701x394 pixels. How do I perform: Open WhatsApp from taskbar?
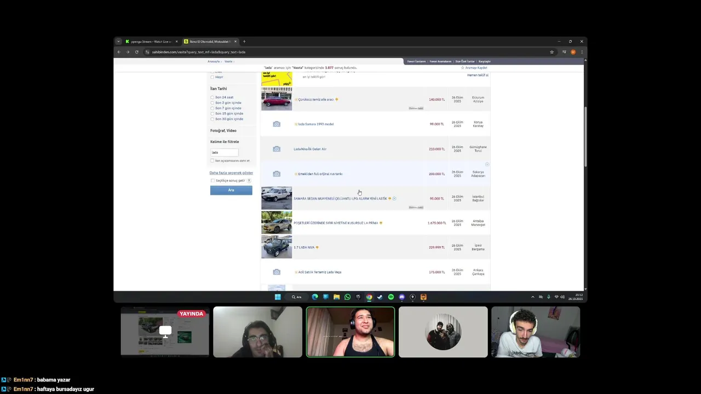[x=347, y=297]
